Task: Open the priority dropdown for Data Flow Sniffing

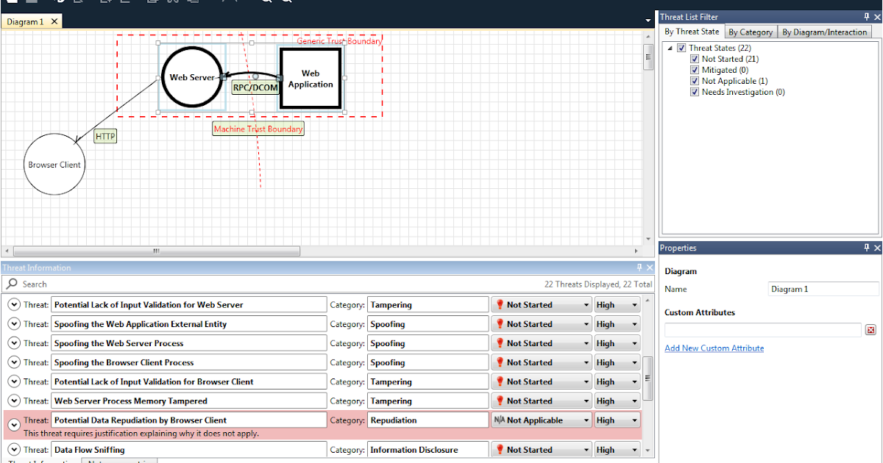Action: [634, 449]
